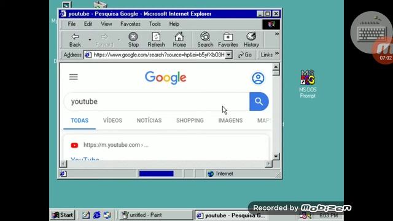Click the Google logo

tap(165, 78)
